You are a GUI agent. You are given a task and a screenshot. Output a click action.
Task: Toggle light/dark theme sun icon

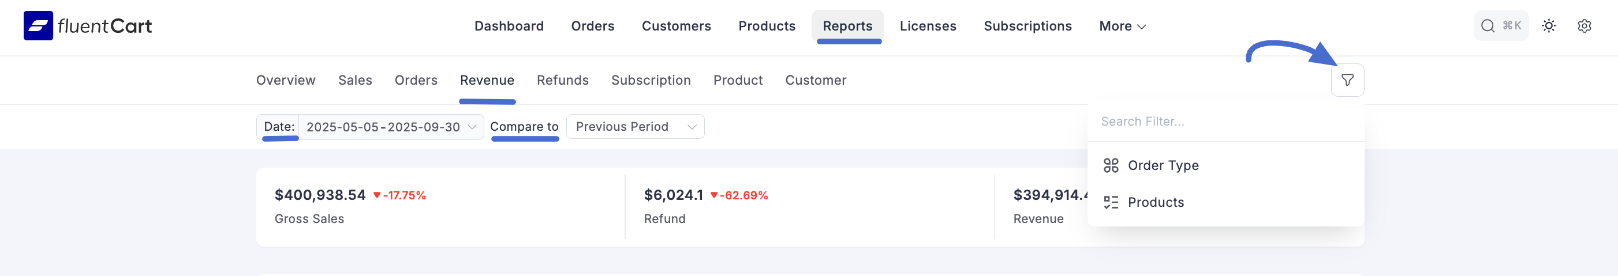click(1548, 26)
